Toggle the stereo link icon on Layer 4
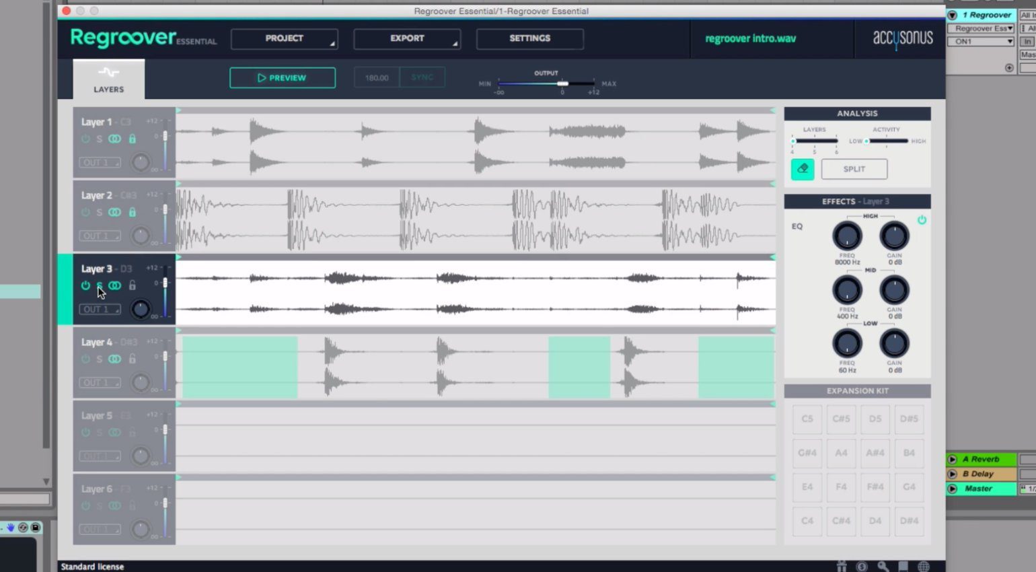 coord(115,359)
